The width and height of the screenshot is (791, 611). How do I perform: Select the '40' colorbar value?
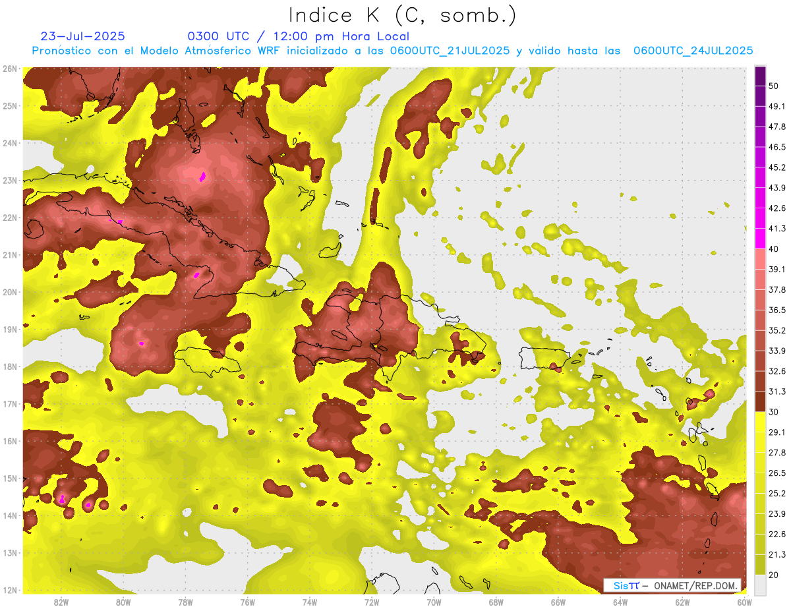click(775, 248)
